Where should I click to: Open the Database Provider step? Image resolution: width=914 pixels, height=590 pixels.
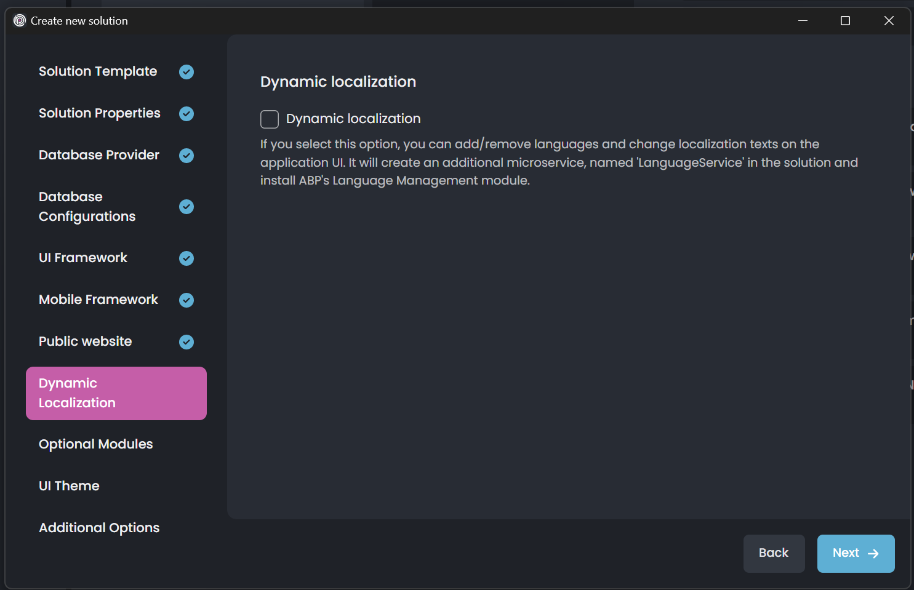tap(99, 155)
